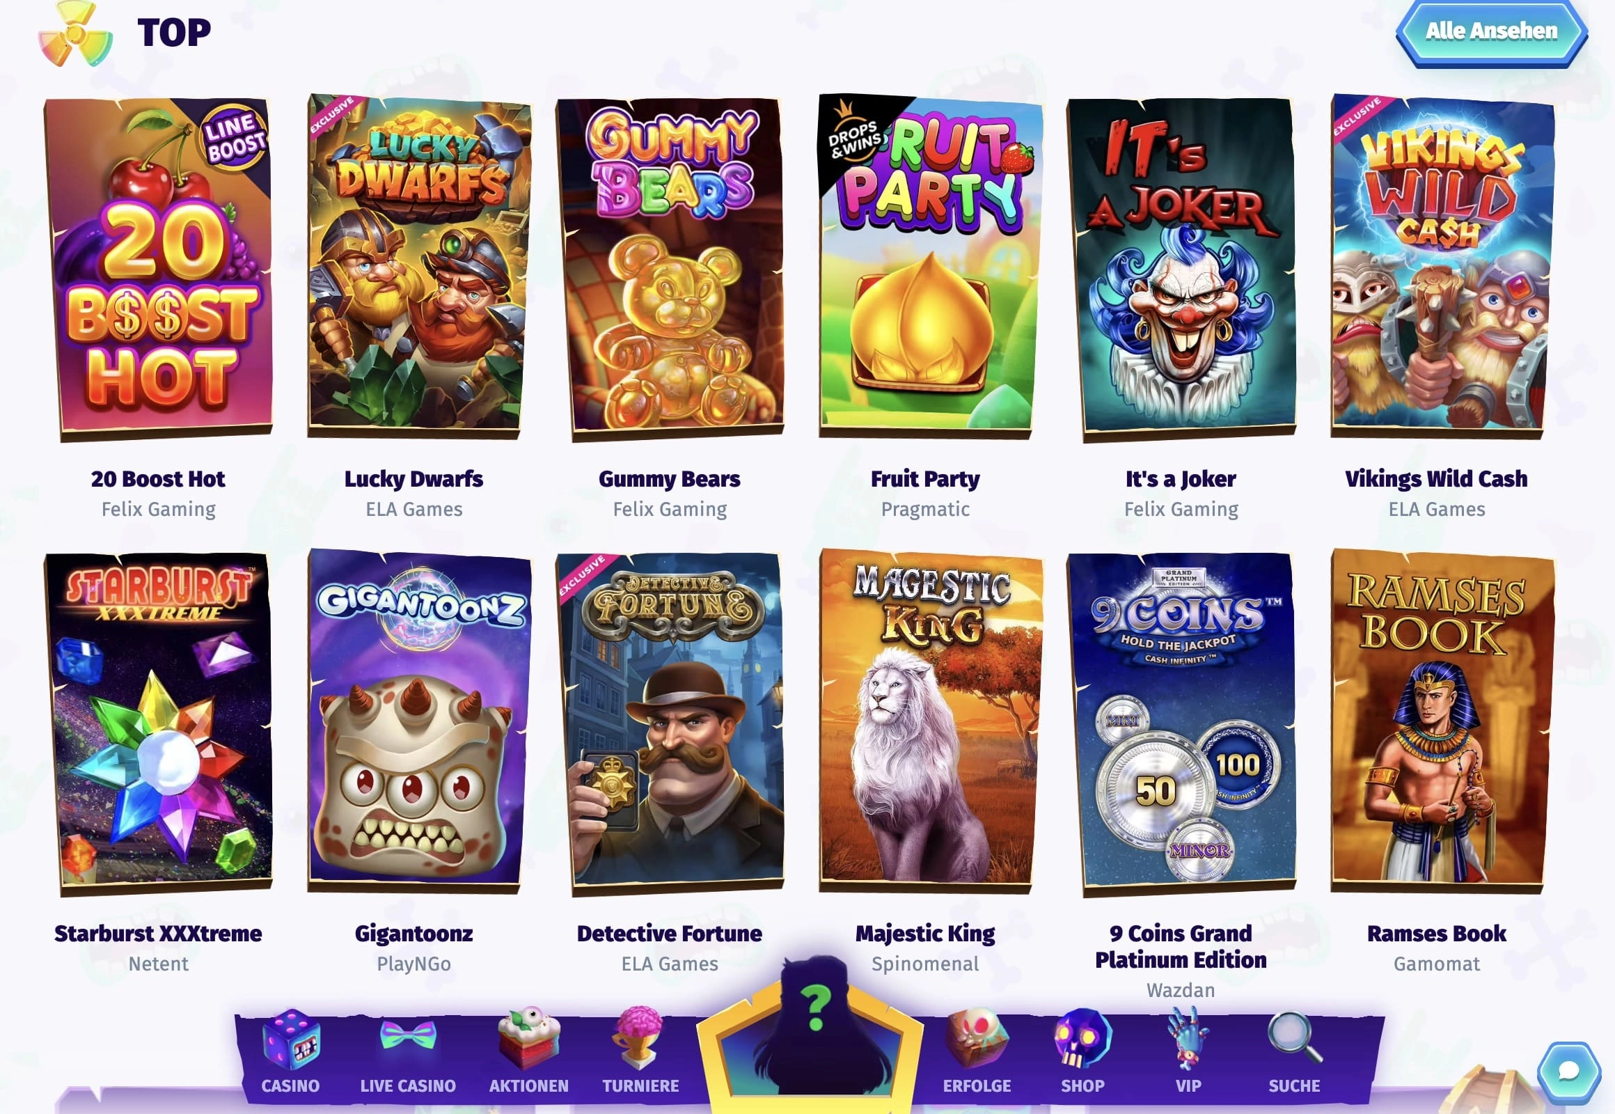Image resolution: width=1615 pixels, height=1114 pixels.
Task: Open Live Casino bow tie icon
Action: point(408,1037)
